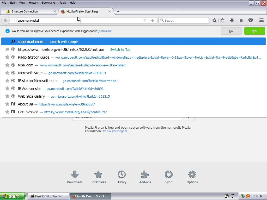The height and width of the screenshot is (200, 267).
Task: Click the site info icon in URL bar
Action: click(13, 20)
